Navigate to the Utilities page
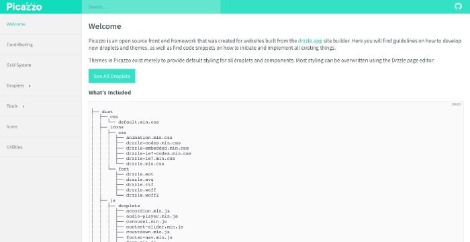The width and height of the screenshot is (470, 242). pos(41,147)
